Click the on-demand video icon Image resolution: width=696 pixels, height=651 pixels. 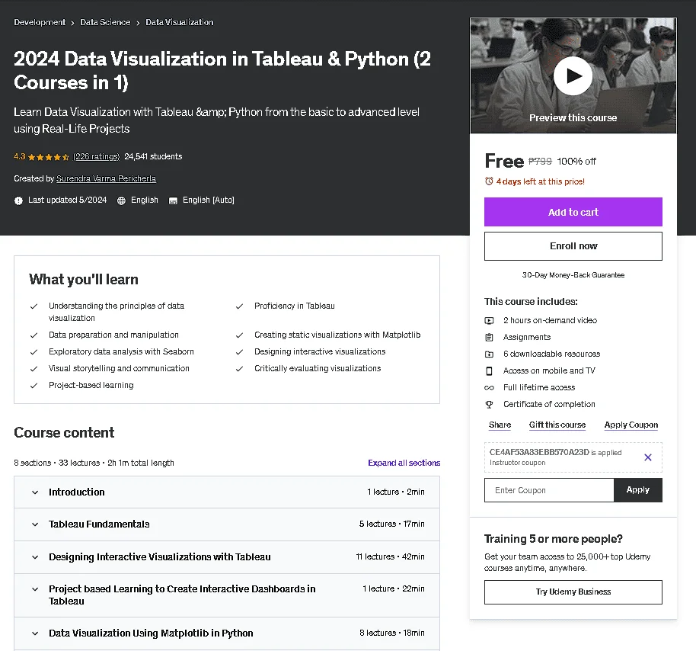coord(489,320)
